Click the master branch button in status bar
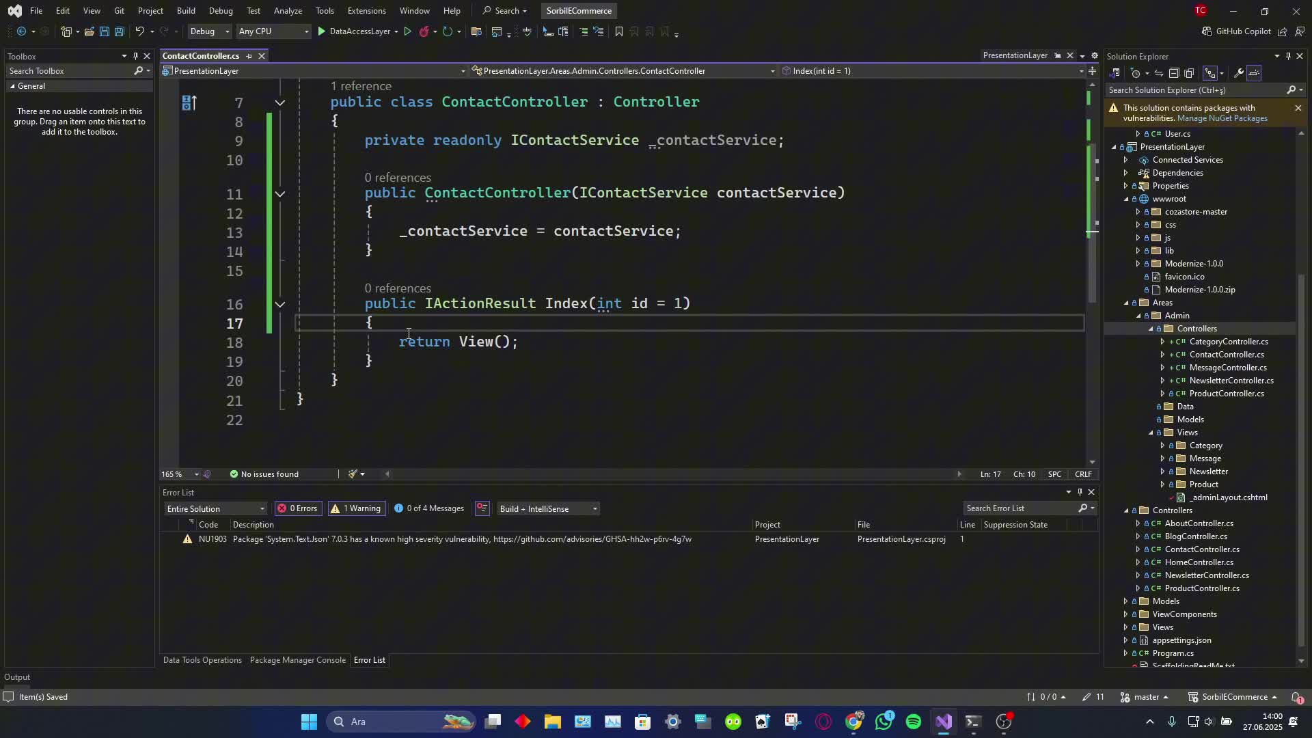The image size is (1312, 738). (x=1145, y=697)
